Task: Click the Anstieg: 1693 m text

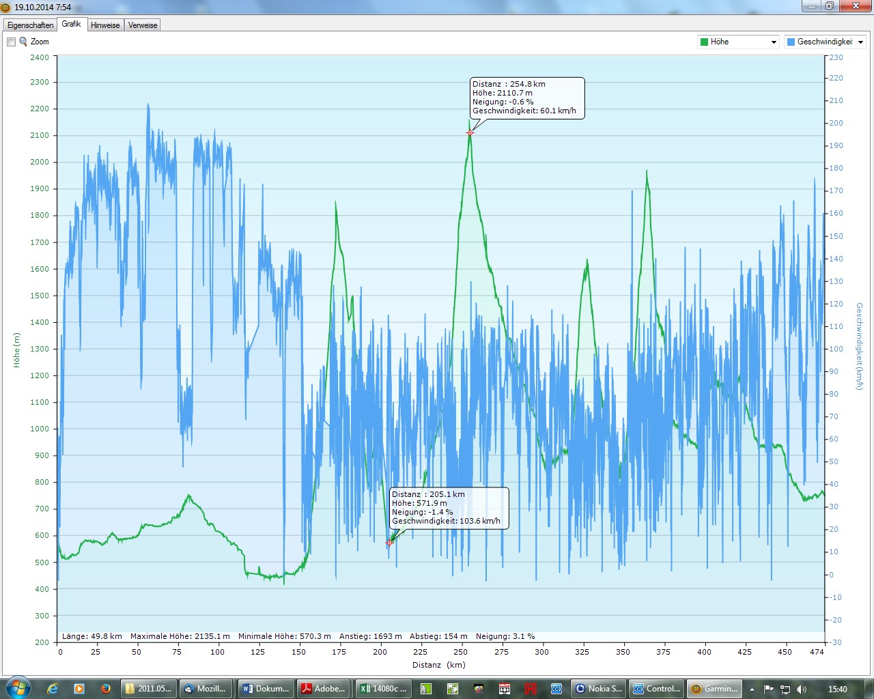Action: click(x=371, y=636)
